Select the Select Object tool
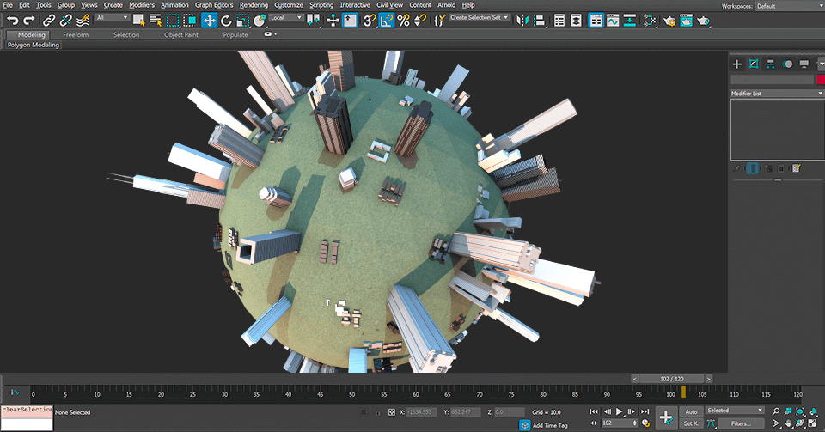The width and height of the screenshot is (825, 432). (x=139, y=21)
